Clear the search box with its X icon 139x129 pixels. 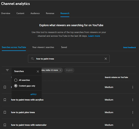click(106, 59)
